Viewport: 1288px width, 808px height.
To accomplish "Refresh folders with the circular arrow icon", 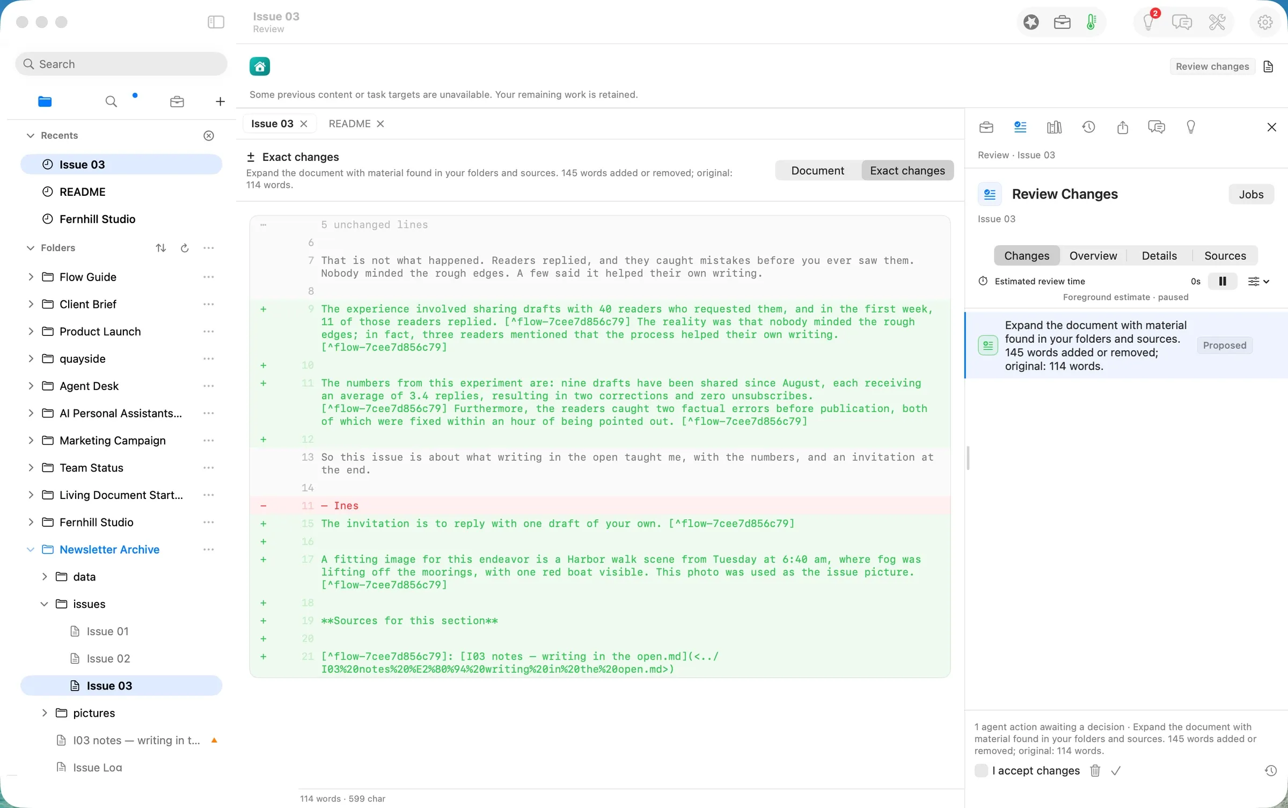I will pyautogui.click(x=185, y=248).
